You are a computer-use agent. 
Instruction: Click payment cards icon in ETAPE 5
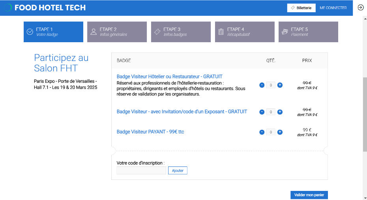click(x=285, y=32)
